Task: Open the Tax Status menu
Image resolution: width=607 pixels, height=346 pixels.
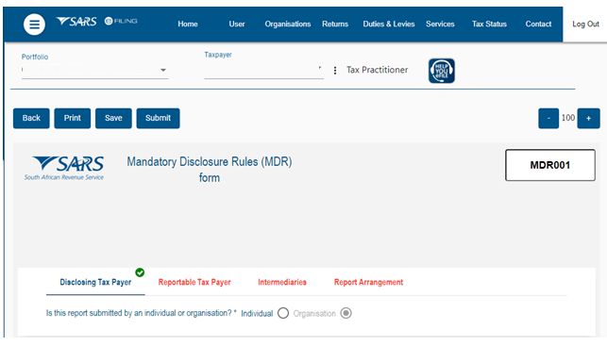Action: [489, 24]
